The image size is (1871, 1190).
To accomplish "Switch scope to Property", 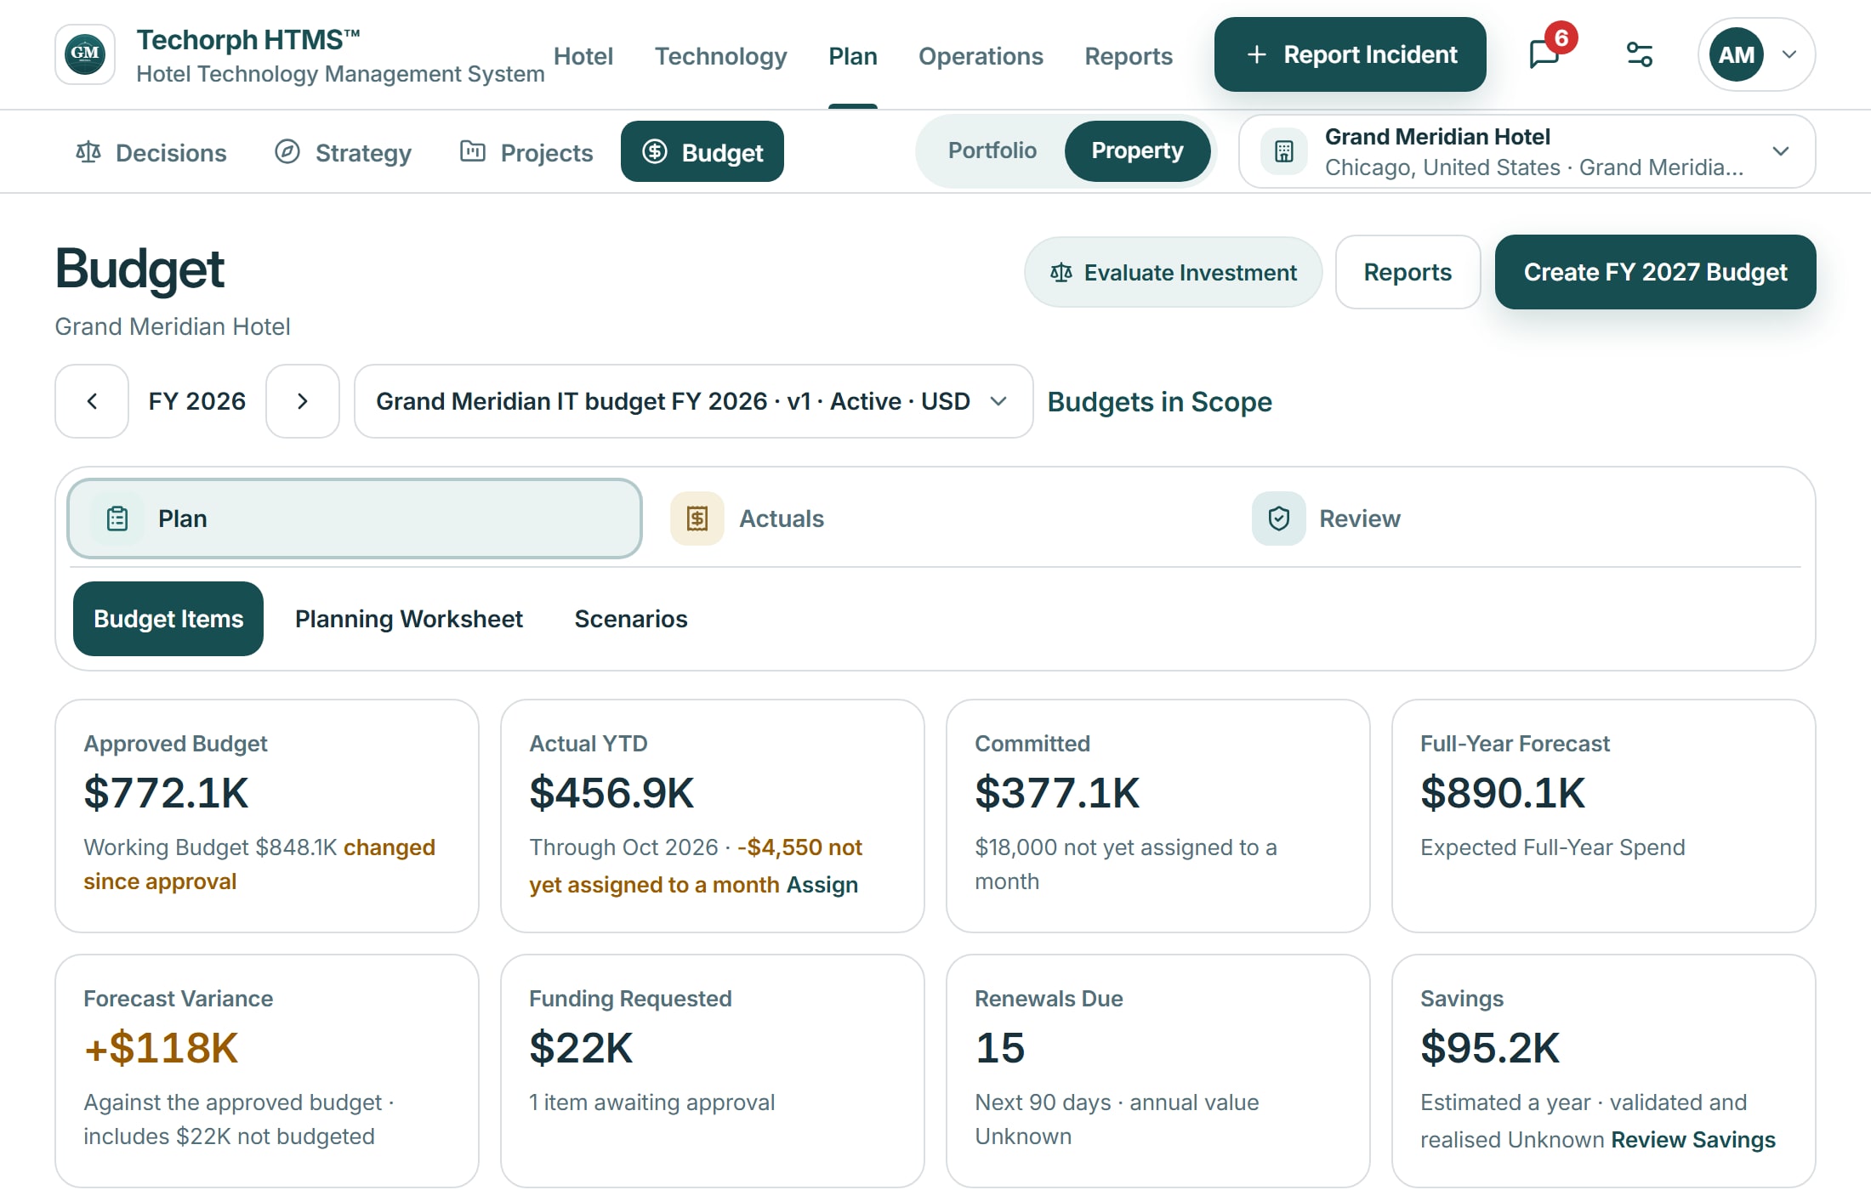I will coord(1137,150).
